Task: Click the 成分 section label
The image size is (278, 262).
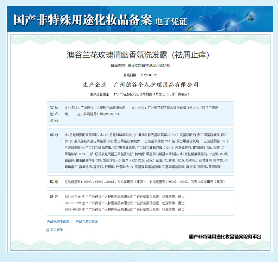Action: (54, 135)
